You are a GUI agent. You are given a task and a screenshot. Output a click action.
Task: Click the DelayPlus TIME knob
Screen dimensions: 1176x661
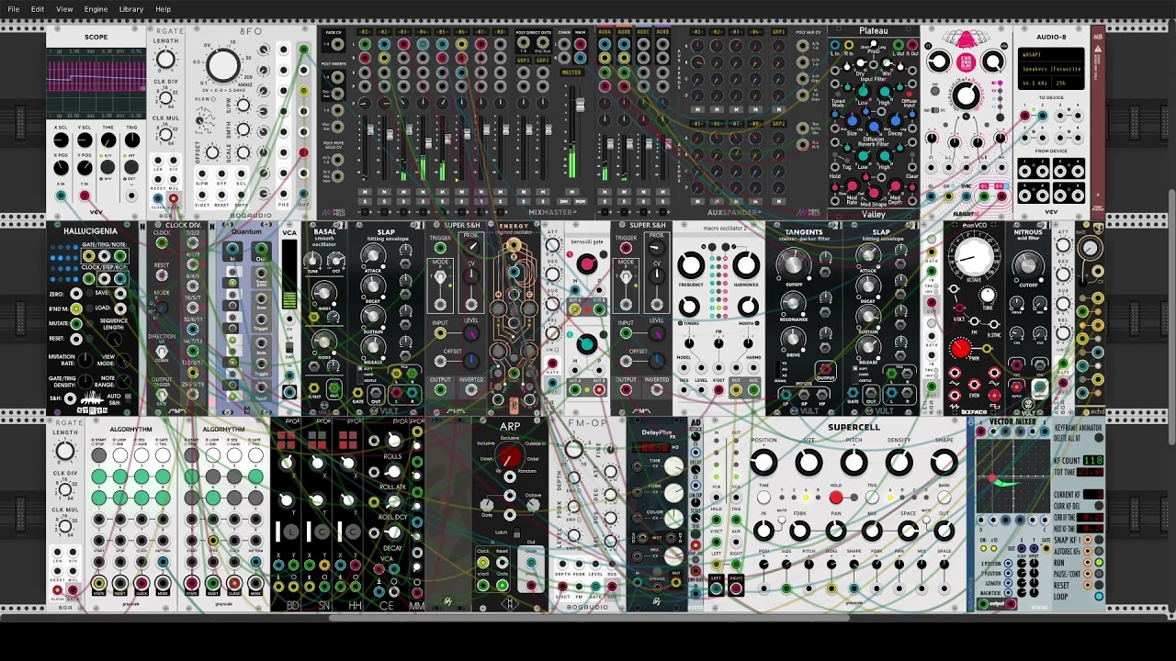[673, 466]
